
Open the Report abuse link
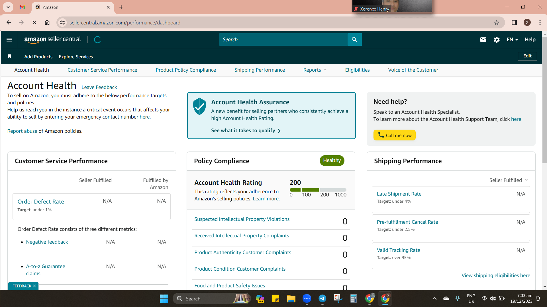(22, 131)
